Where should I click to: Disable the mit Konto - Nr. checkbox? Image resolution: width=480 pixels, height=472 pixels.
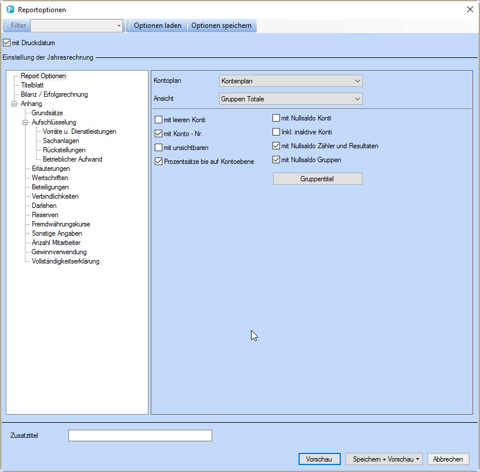[159, 134]
